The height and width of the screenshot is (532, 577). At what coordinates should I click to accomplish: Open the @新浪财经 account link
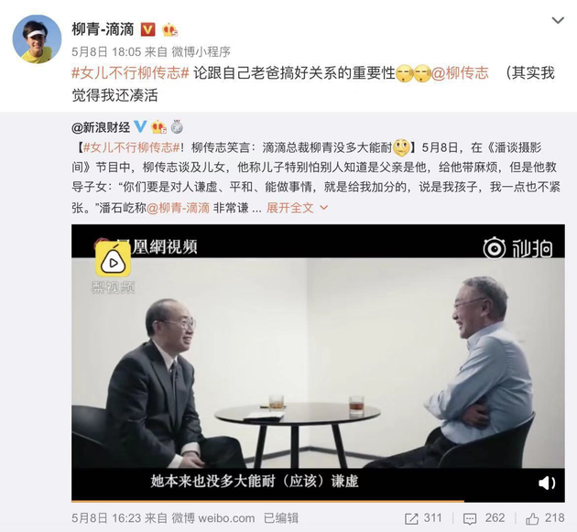pyautogui.click(x=101, y=127)
